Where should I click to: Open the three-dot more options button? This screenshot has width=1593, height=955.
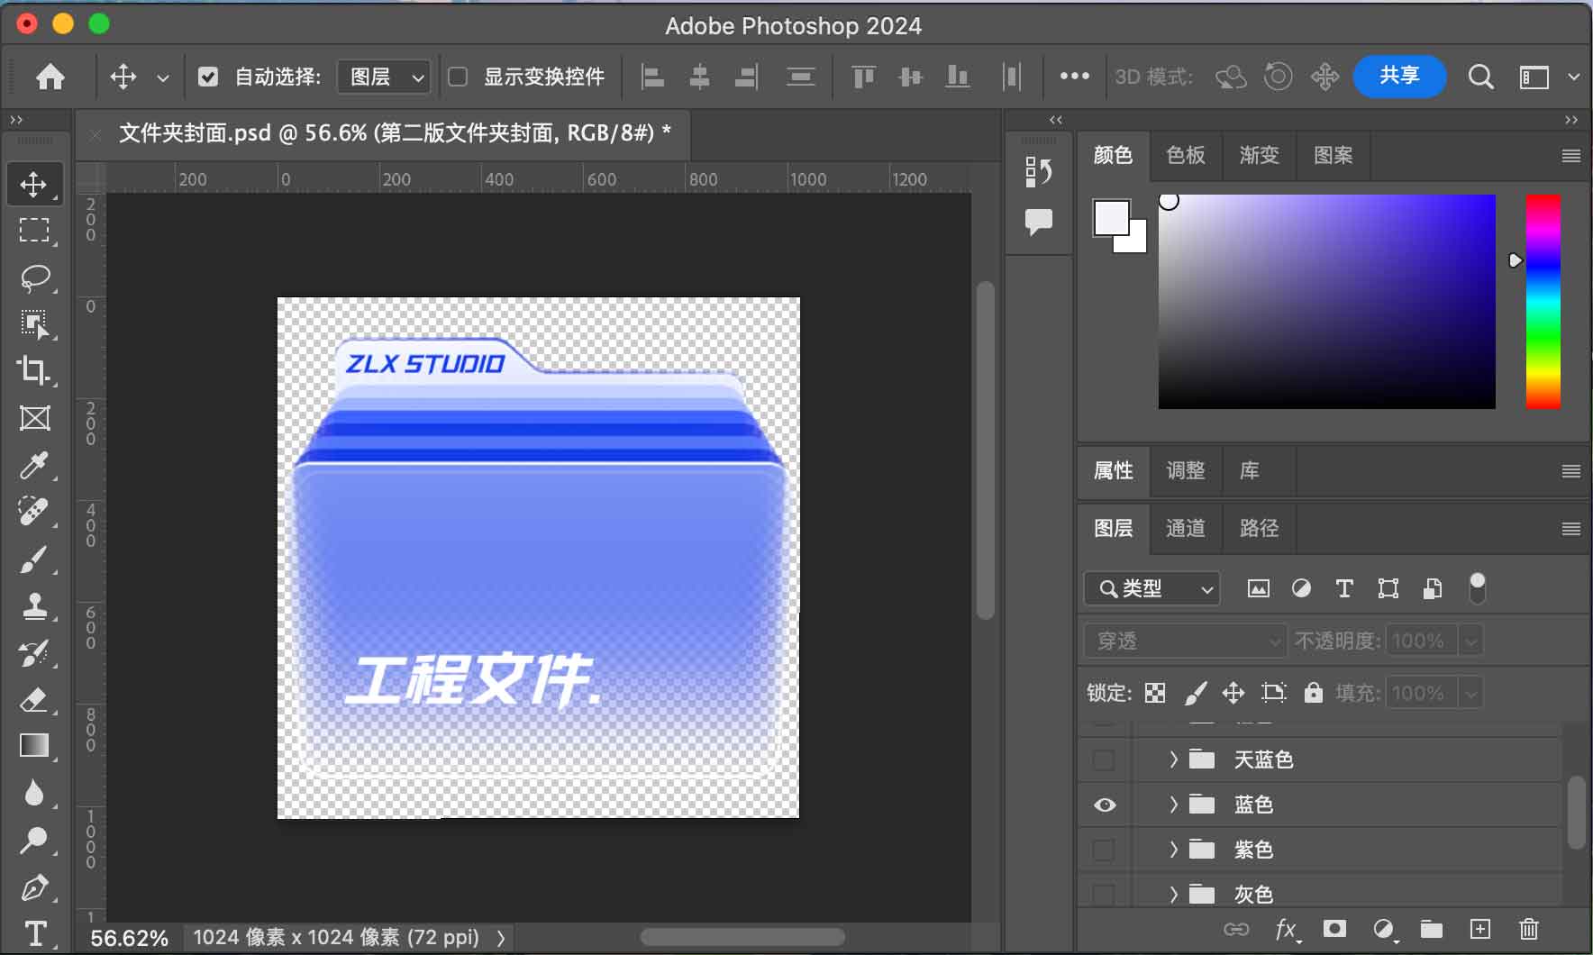[x=1074, y=77]
